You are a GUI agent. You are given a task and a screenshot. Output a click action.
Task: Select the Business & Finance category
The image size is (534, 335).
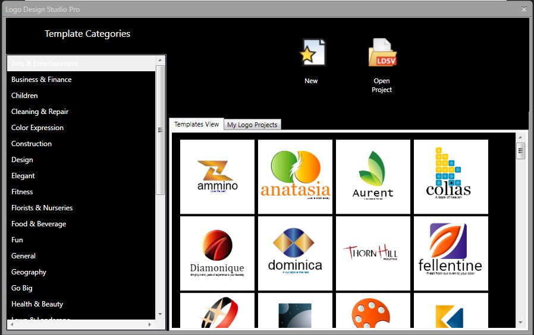pyautogui.click(x=42, y=80)
